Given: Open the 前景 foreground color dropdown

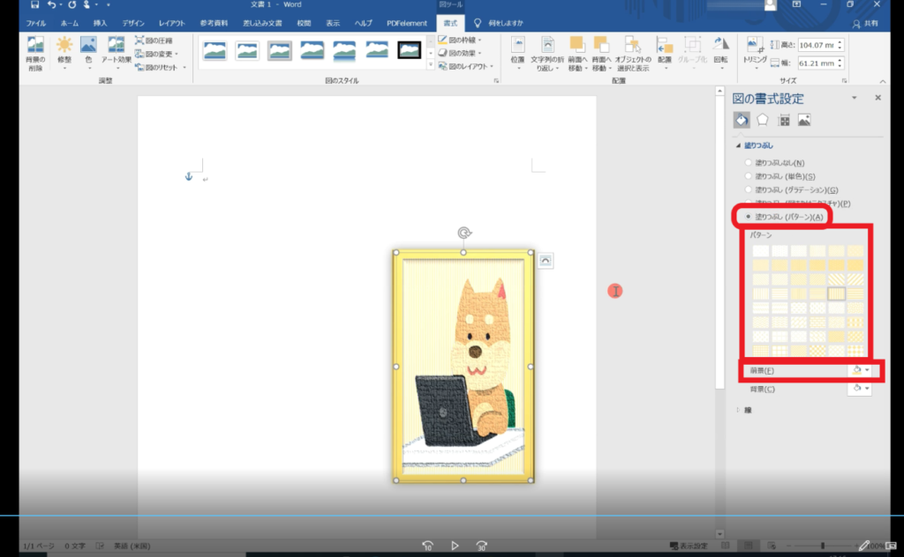Looking at the screenshot, I should (859, 371).
